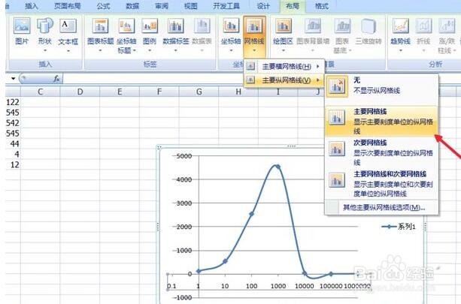Image resolution: width=461 pixels, height=304 pixels.
Task: Expand the dropdown arrow under 图表标题
Action: [100, 50]
